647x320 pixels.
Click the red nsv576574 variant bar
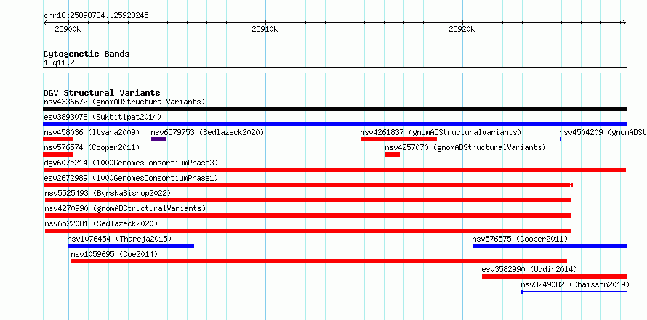point(57,155)
